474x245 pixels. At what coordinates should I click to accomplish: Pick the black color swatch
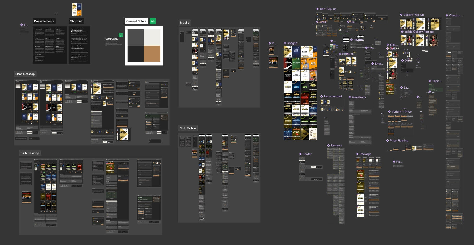click(136, 54)
